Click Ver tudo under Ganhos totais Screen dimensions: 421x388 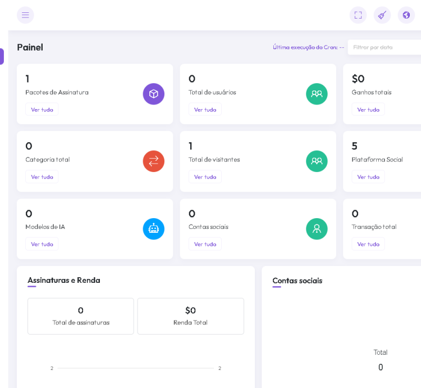pyautogui.click(x=368, y=110)
